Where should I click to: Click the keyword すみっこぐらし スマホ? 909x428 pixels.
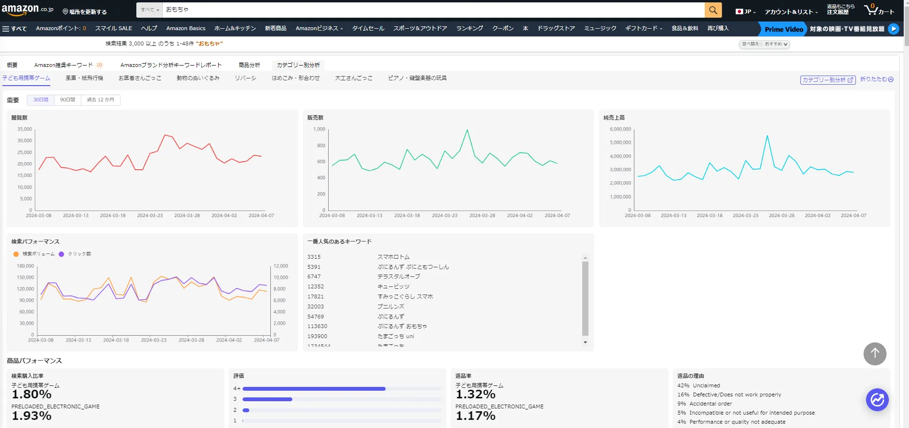point(405,297)
